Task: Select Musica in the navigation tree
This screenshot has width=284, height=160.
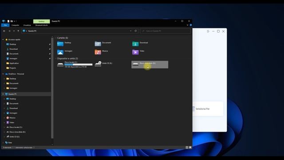Action: pyautogui.click(x=12, y=118)
